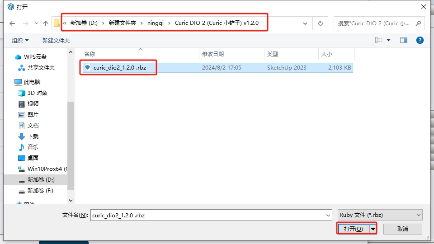Click the search magnifier icon
434x244 pixels.
click(x=418, y=23)
